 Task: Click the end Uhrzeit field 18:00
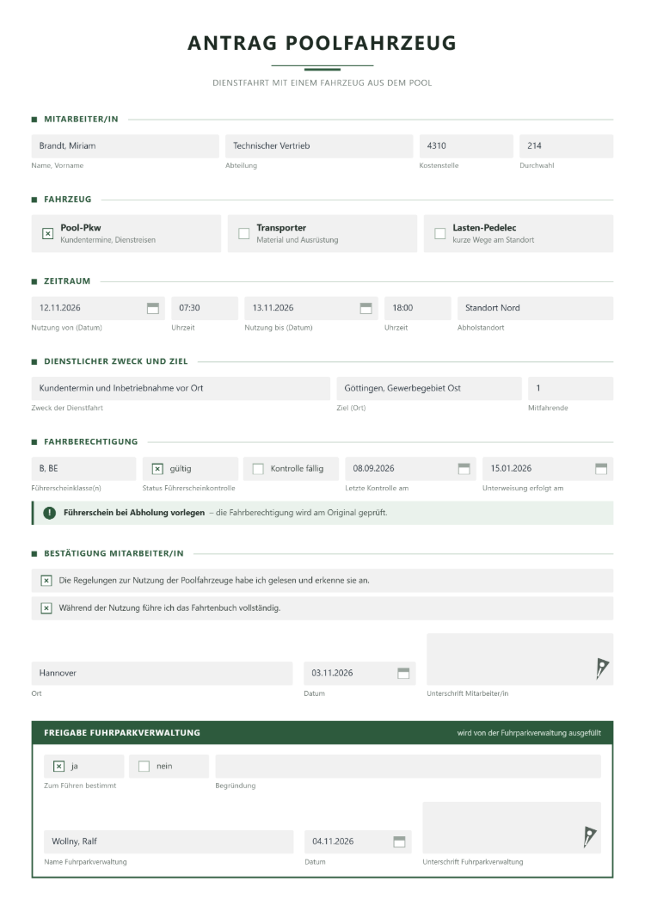[x=418, y=308]
